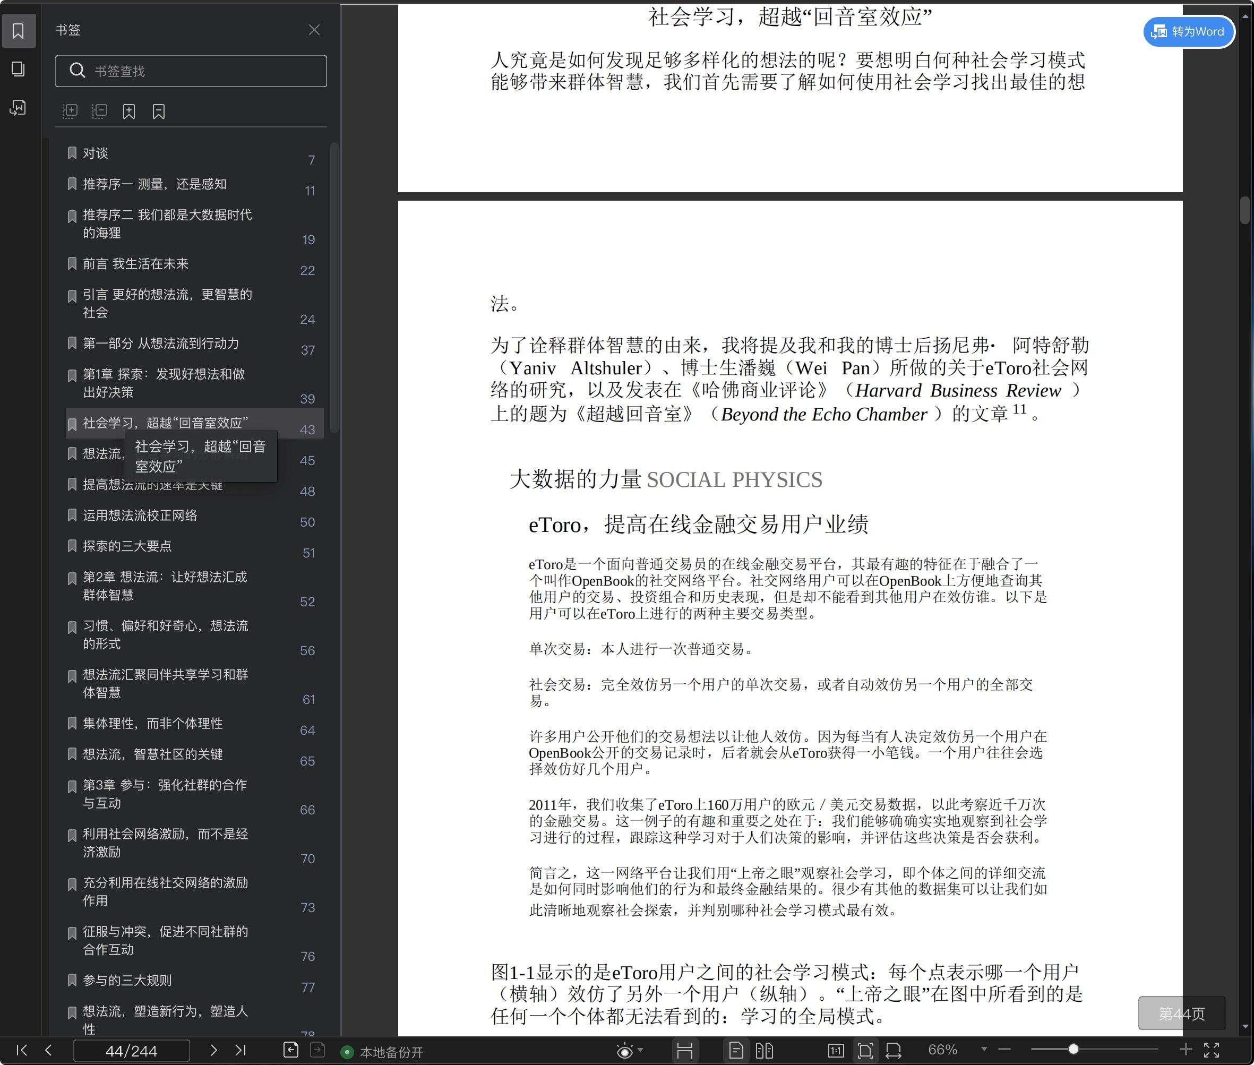This screenshot has height=1065, width=1254.
Task: Zoom in with the plus button
Action: coord(1186,1050)
